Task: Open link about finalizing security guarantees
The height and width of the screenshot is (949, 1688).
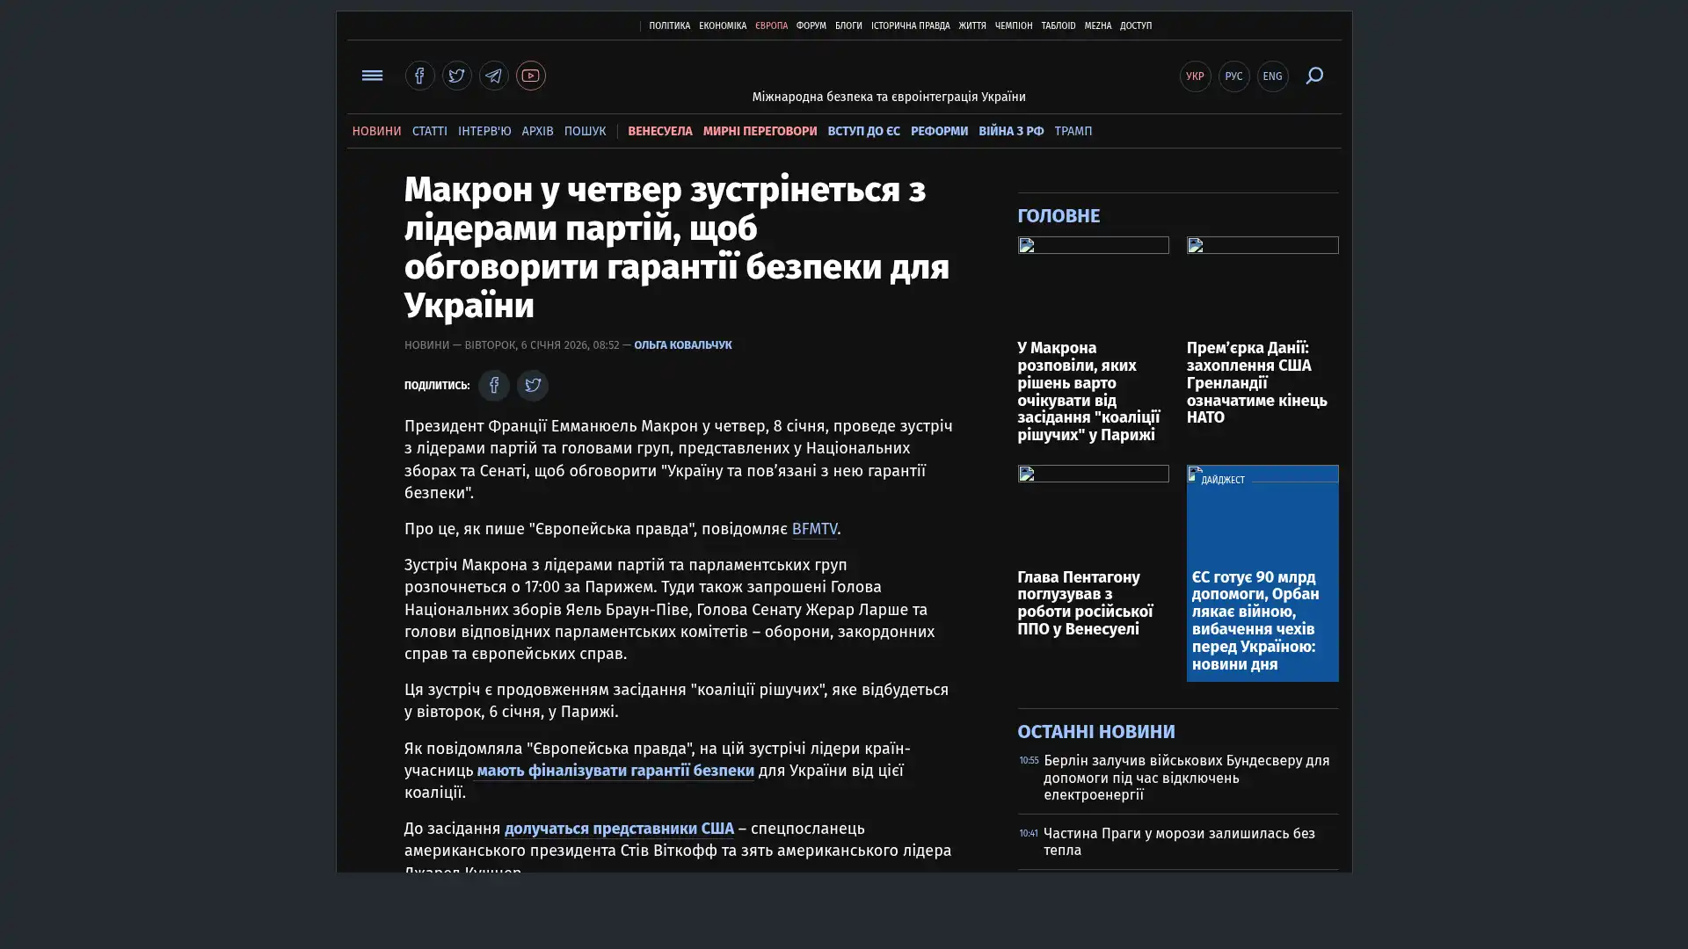Action: coord(615,771)
